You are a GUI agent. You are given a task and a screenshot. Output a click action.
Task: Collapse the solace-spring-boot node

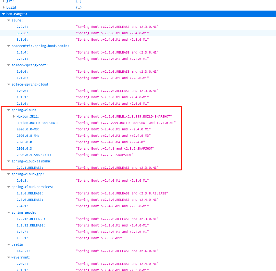pos(9,65)
